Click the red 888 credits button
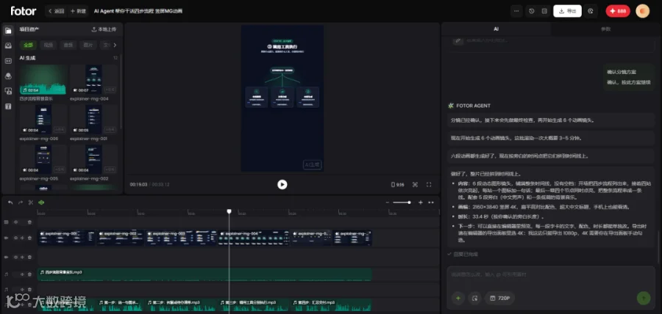Viewport: 662px width, 314px height. point(618,11)
